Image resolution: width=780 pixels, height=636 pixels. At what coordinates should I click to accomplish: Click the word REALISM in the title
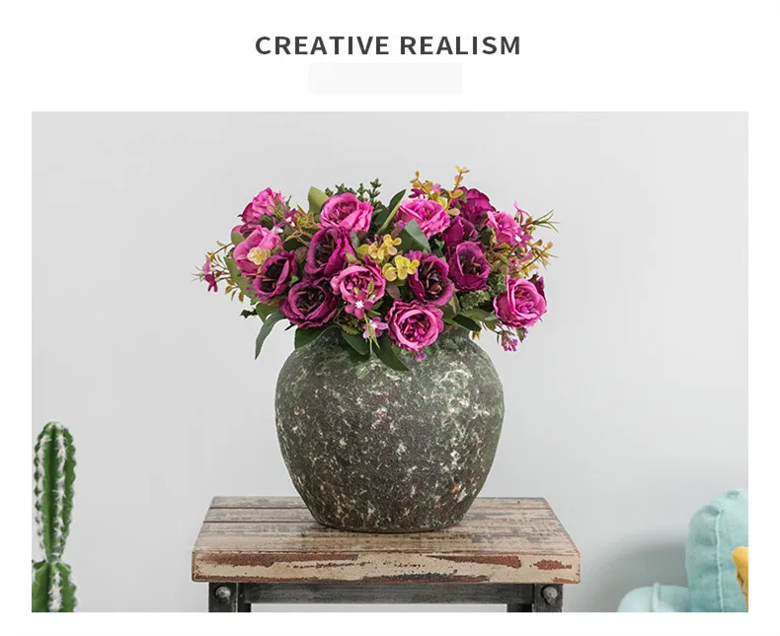point(460,45)
